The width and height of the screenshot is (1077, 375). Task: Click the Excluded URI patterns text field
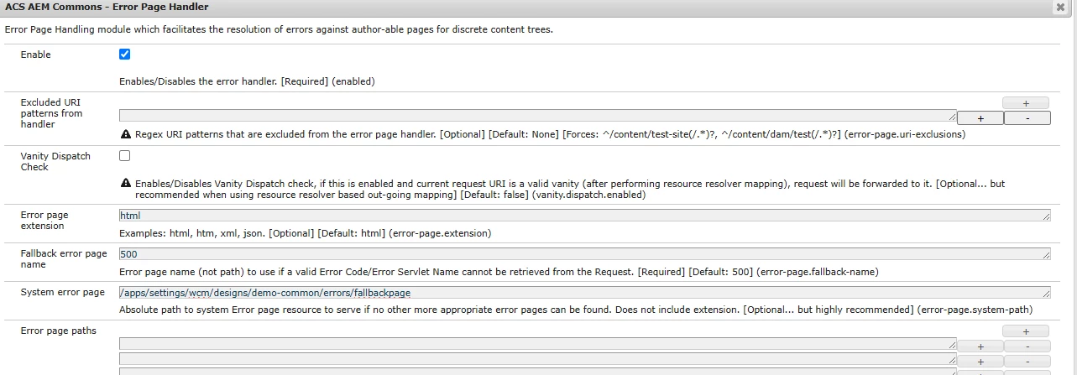point(538,116)
